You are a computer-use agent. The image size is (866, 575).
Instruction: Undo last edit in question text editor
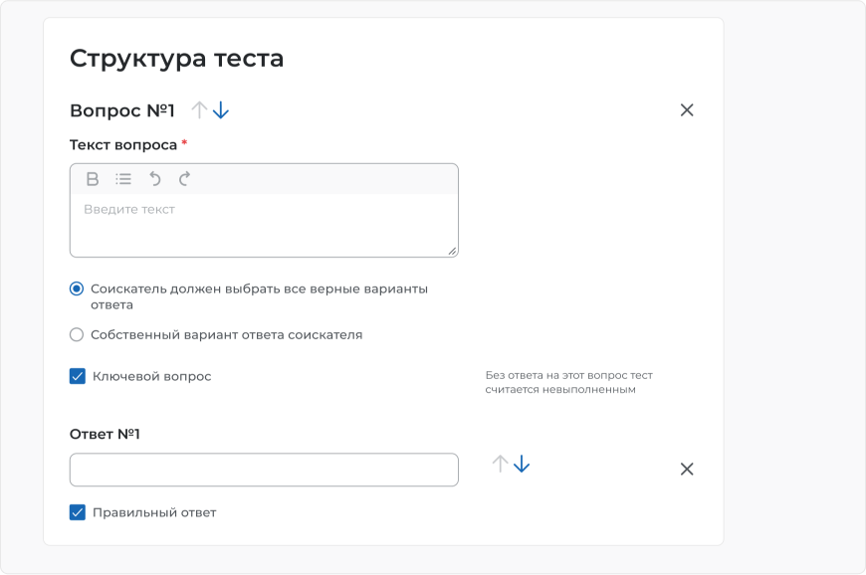tap(155, 179)
